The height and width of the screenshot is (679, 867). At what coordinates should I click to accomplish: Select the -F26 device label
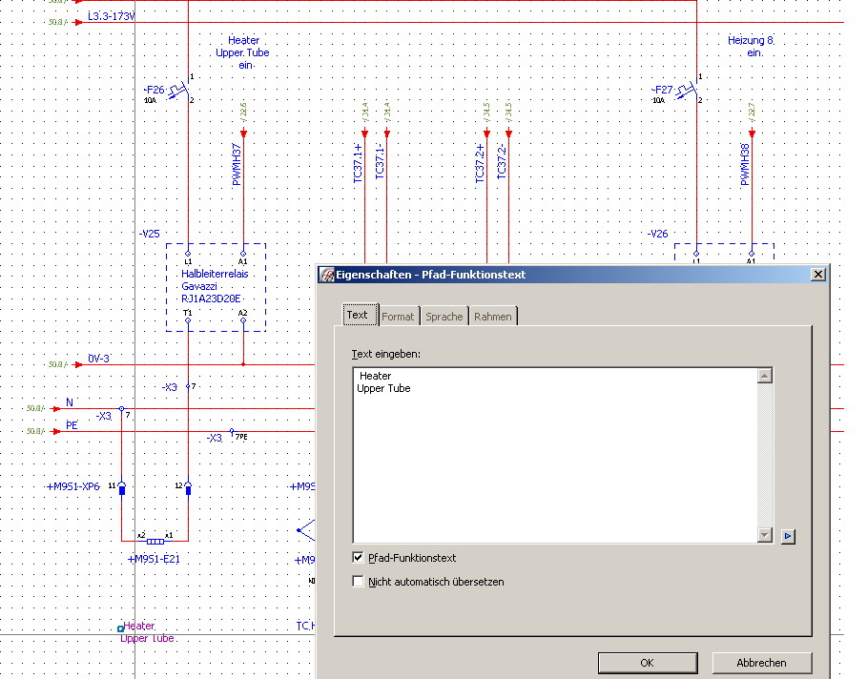click(155, 90)
